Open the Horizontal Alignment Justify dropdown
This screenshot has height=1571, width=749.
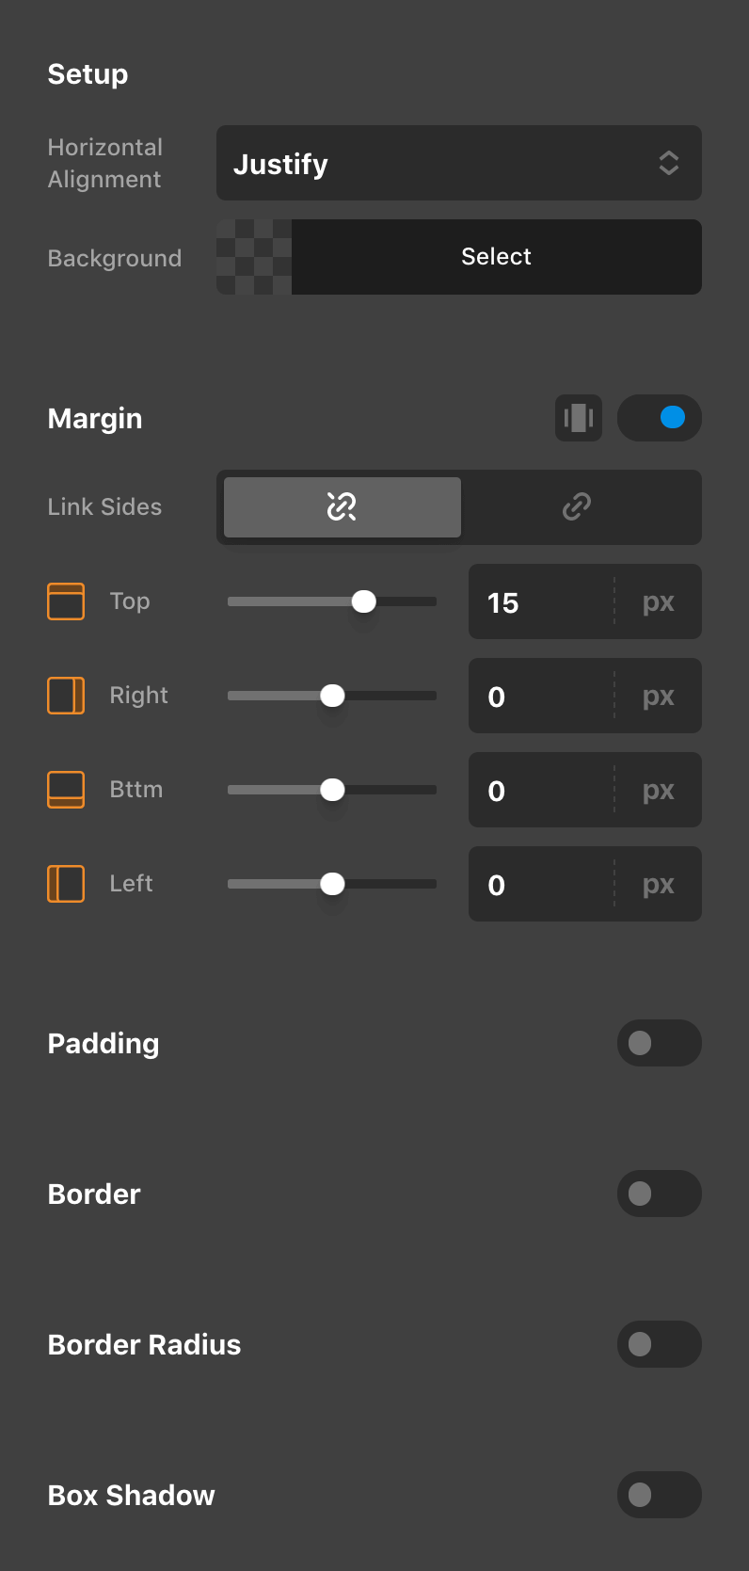pyautogui.click(x=458, y=164)
